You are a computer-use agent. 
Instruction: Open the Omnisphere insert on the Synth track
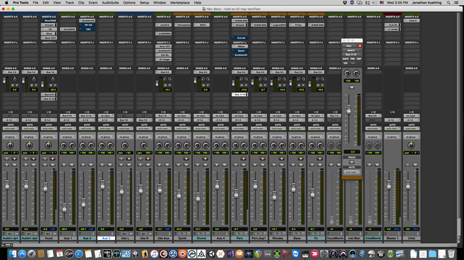pos(182,25)
